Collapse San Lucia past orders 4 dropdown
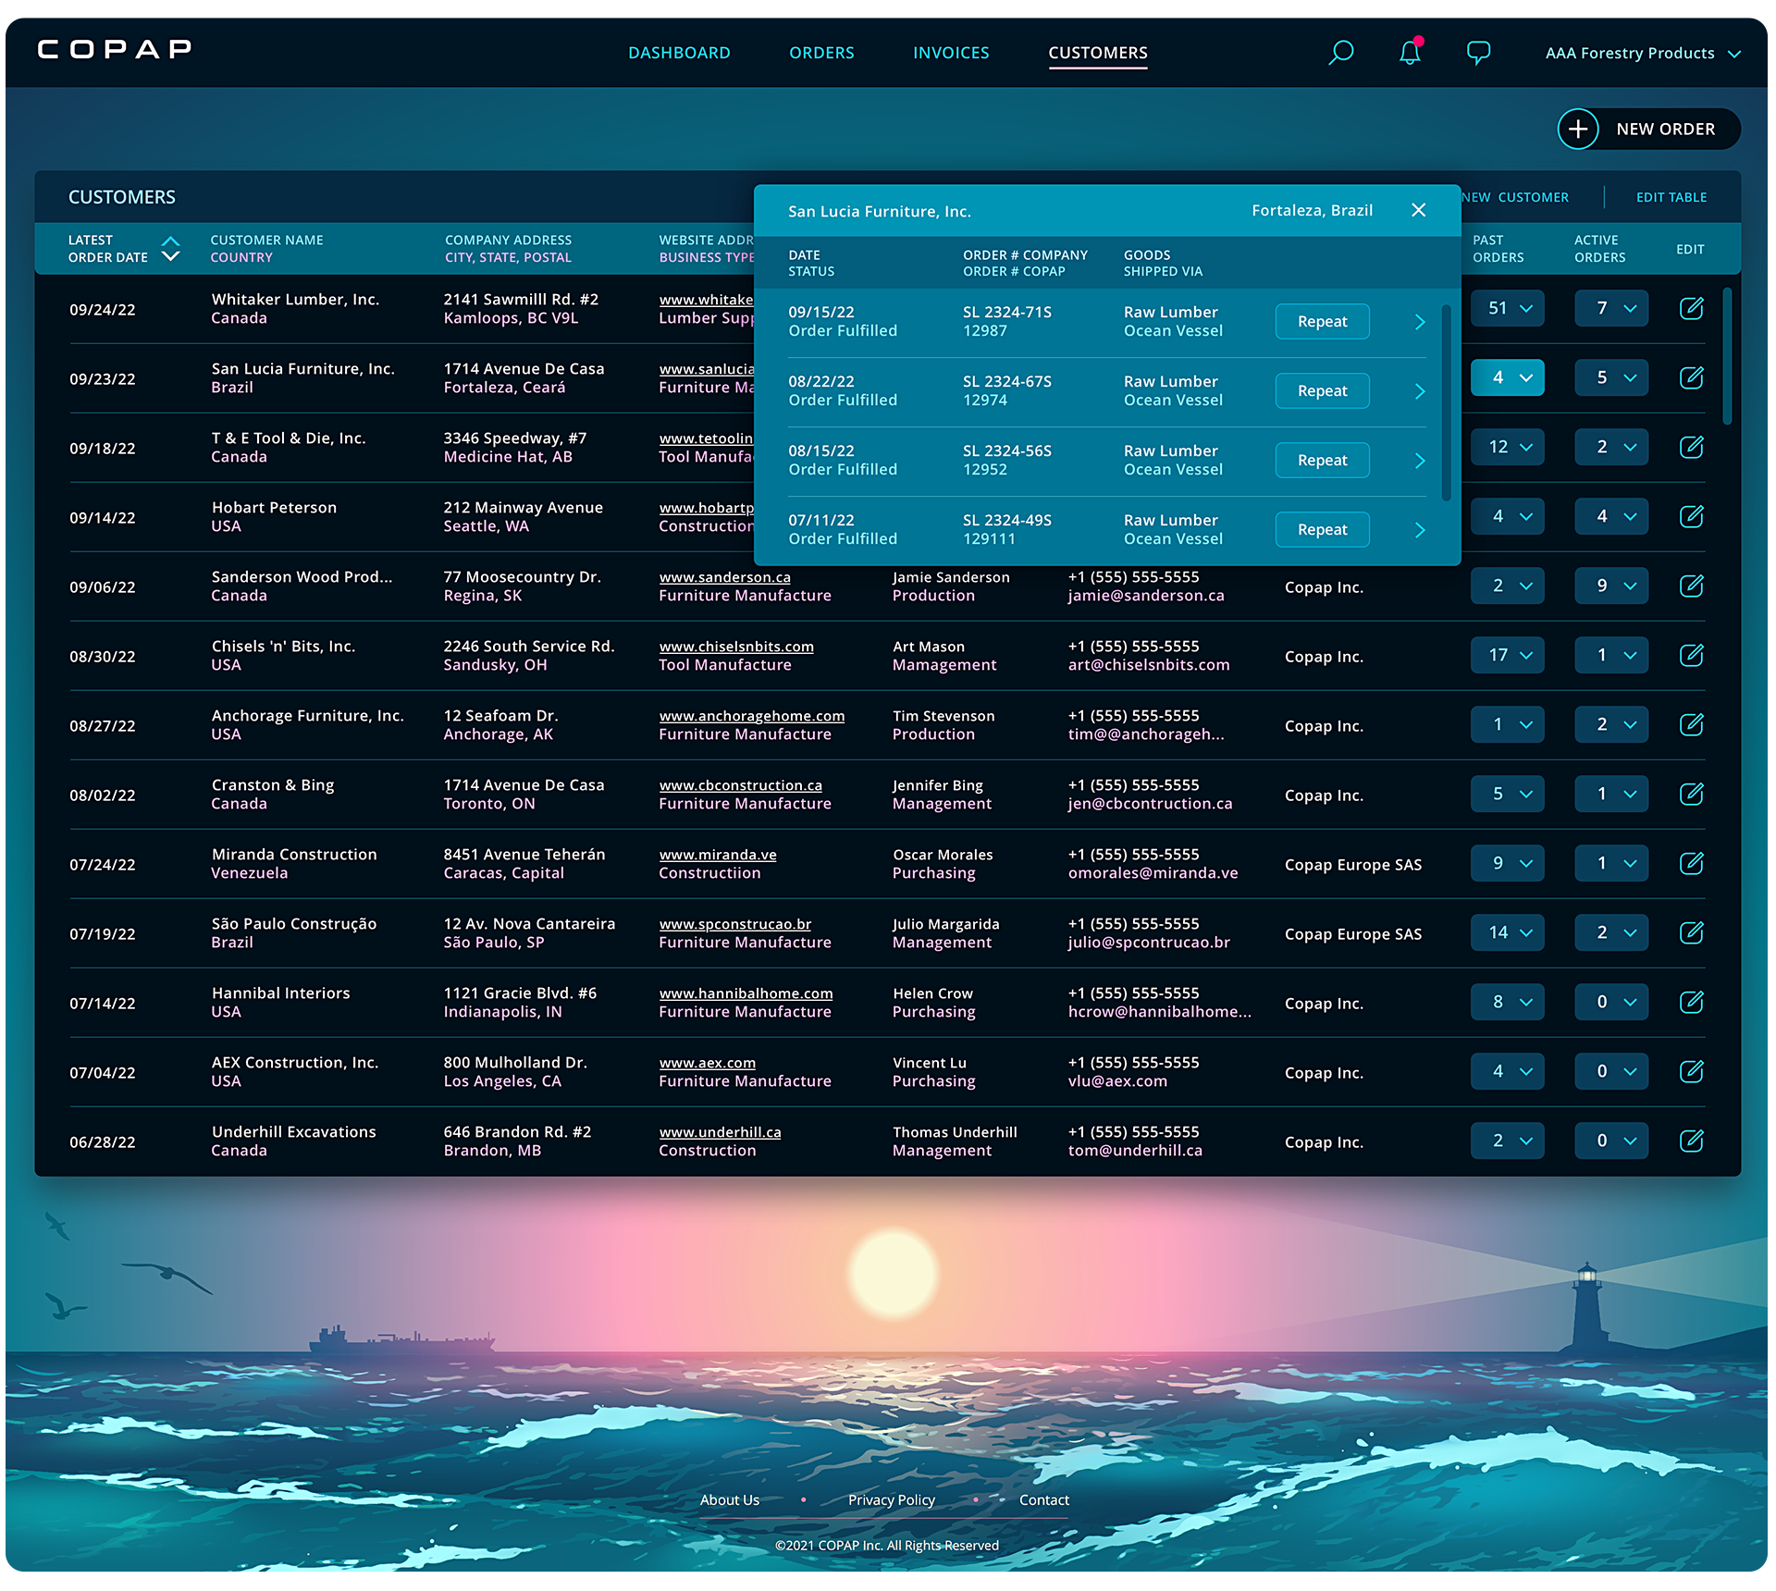This screenshot has width=1776, height=1591. click(1507, 377)
